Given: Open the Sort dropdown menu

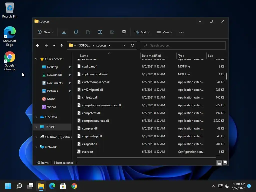Looking at the screenshot, I should coord(142,32).
